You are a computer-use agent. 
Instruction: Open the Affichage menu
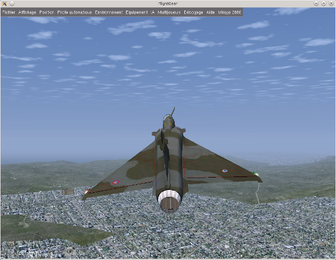[27, 12]
